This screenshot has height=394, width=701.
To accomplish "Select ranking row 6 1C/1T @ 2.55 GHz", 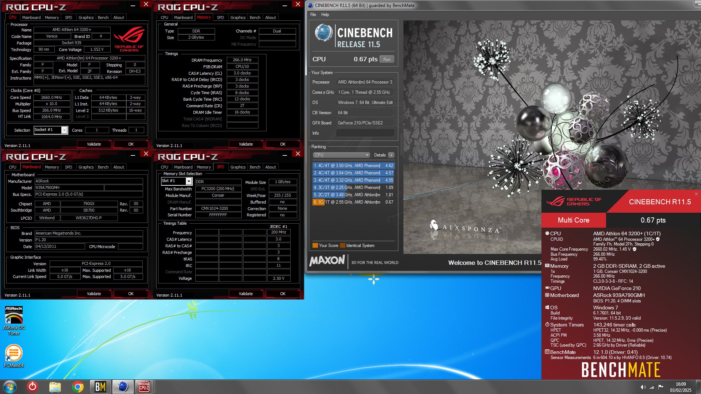I will [x=353, y=202].
